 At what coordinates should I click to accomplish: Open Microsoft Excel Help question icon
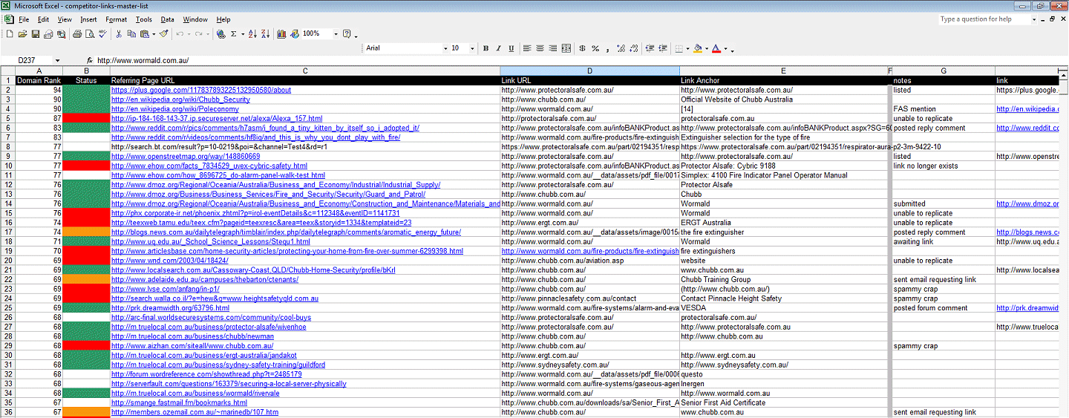click(347, 33)
